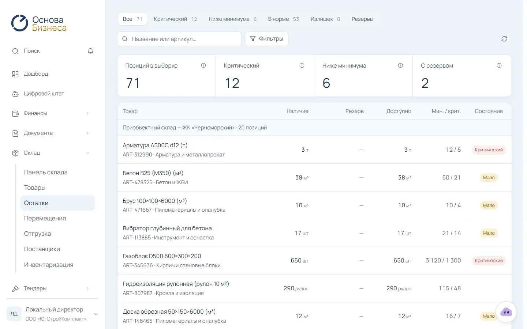
Task: Click the Основа Бизнеса logo
Action: click(39, 23)
